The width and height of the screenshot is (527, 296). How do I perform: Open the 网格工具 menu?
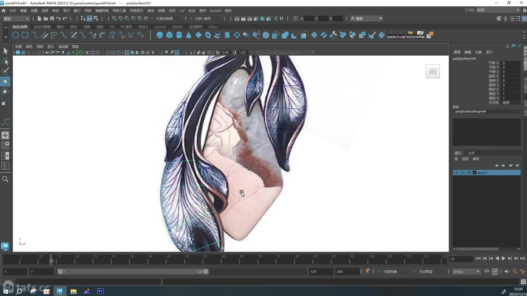point(119,10)
